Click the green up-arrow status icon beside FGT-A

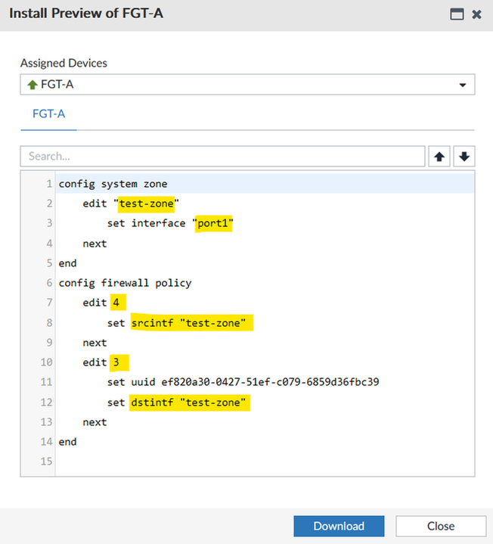[32, 85]
